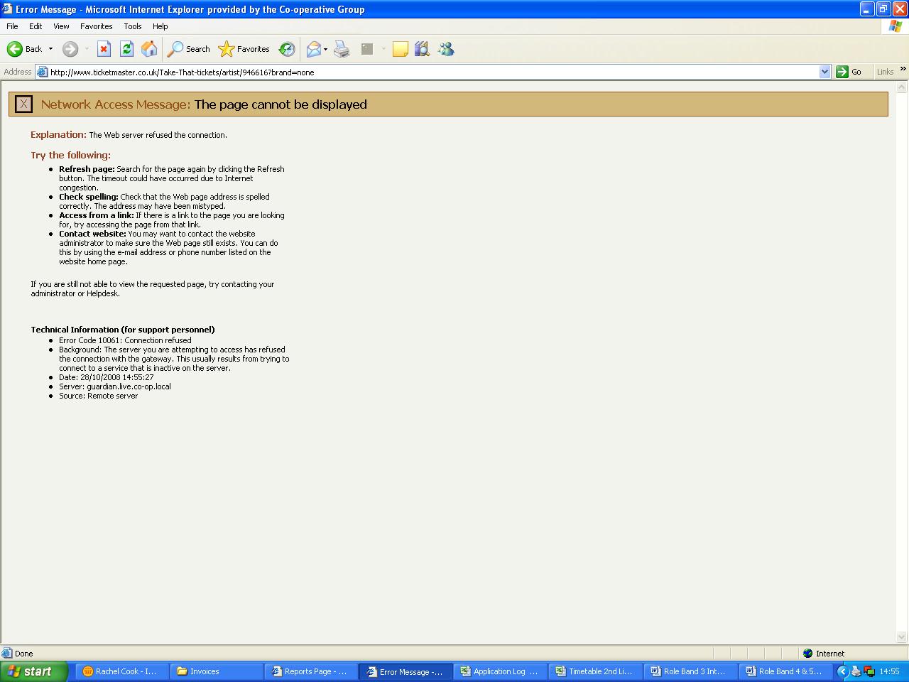909x682 pixels.
Task: Click the Back navigation button
Action: click(x=24, y=49)
